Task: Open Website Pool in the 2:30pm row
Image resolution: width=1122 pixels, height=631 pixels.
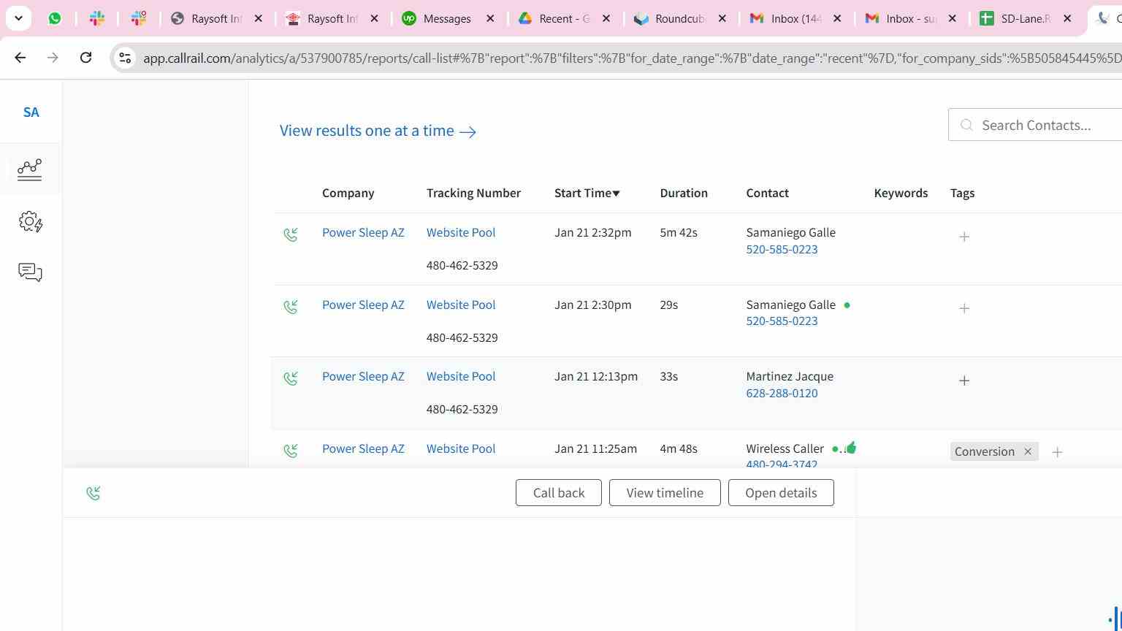Action: [461, 305]
